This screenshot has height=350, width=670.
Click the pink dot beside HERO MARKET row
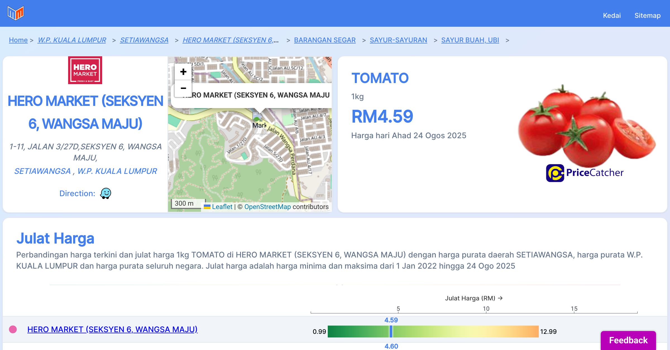13,329
